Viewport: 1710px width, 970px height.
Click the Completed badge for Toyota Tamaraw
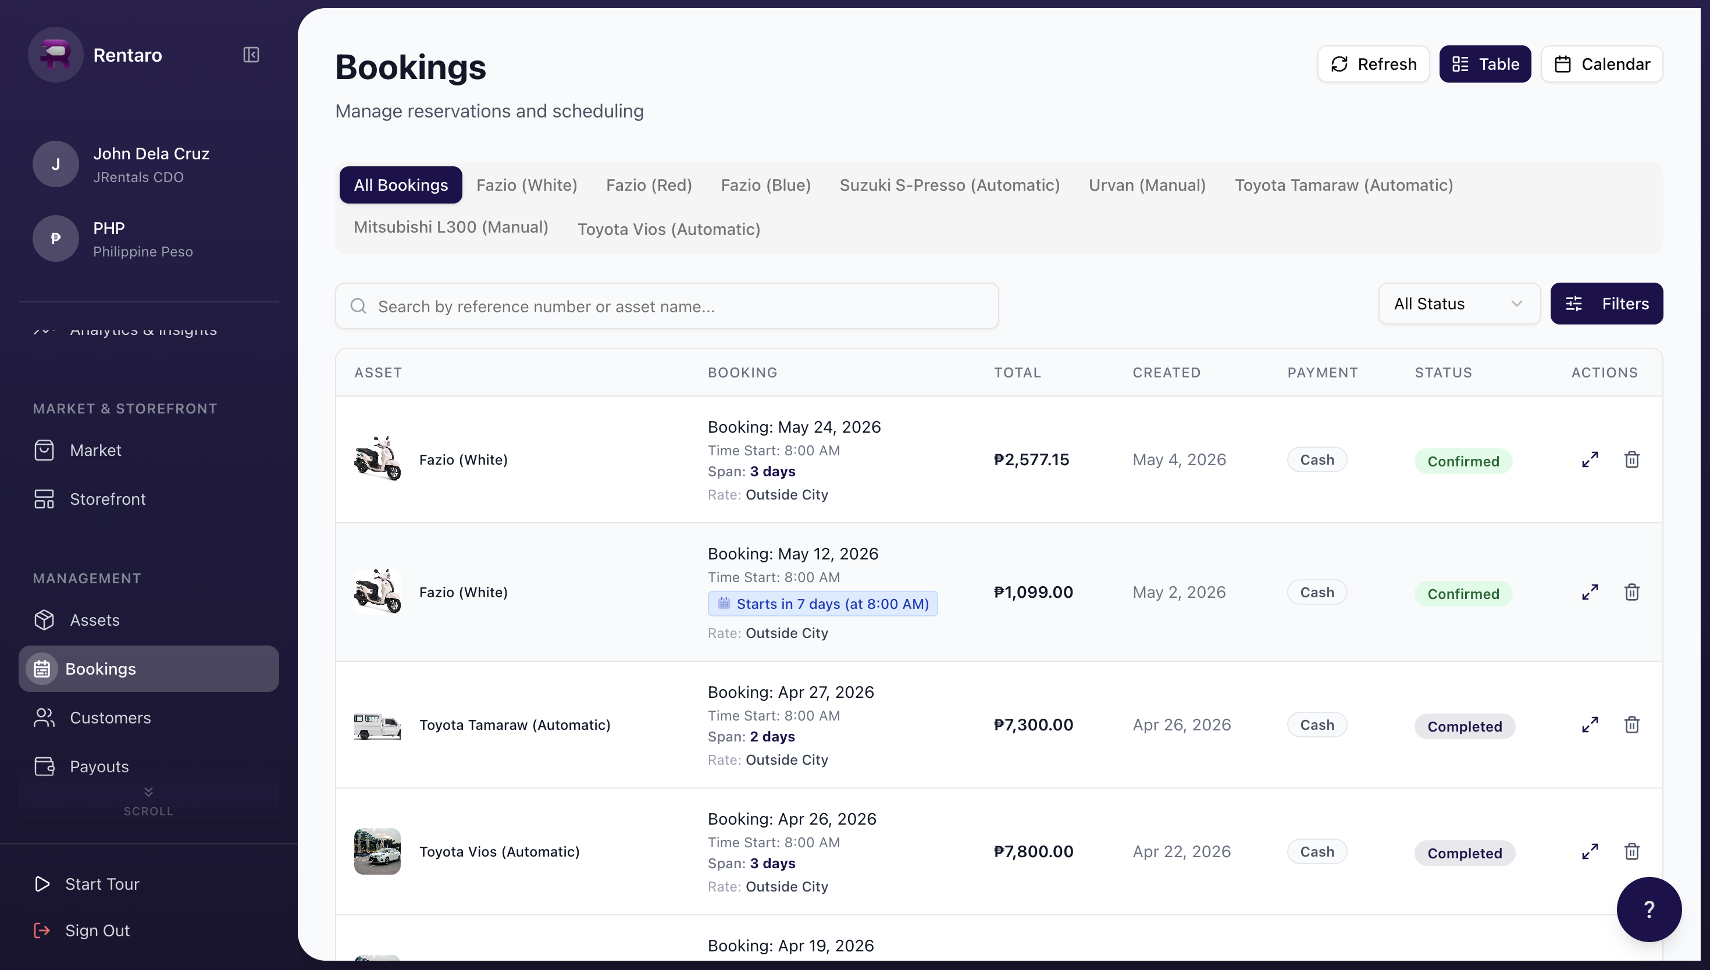click(1465, 726)
